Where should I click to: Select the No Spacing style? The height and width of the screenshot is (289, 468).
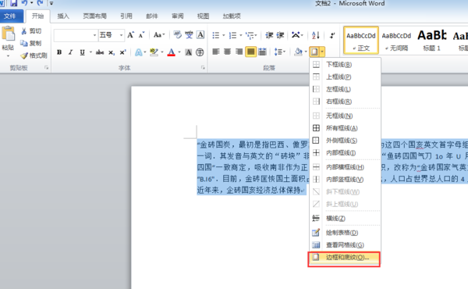coord(396,40)
